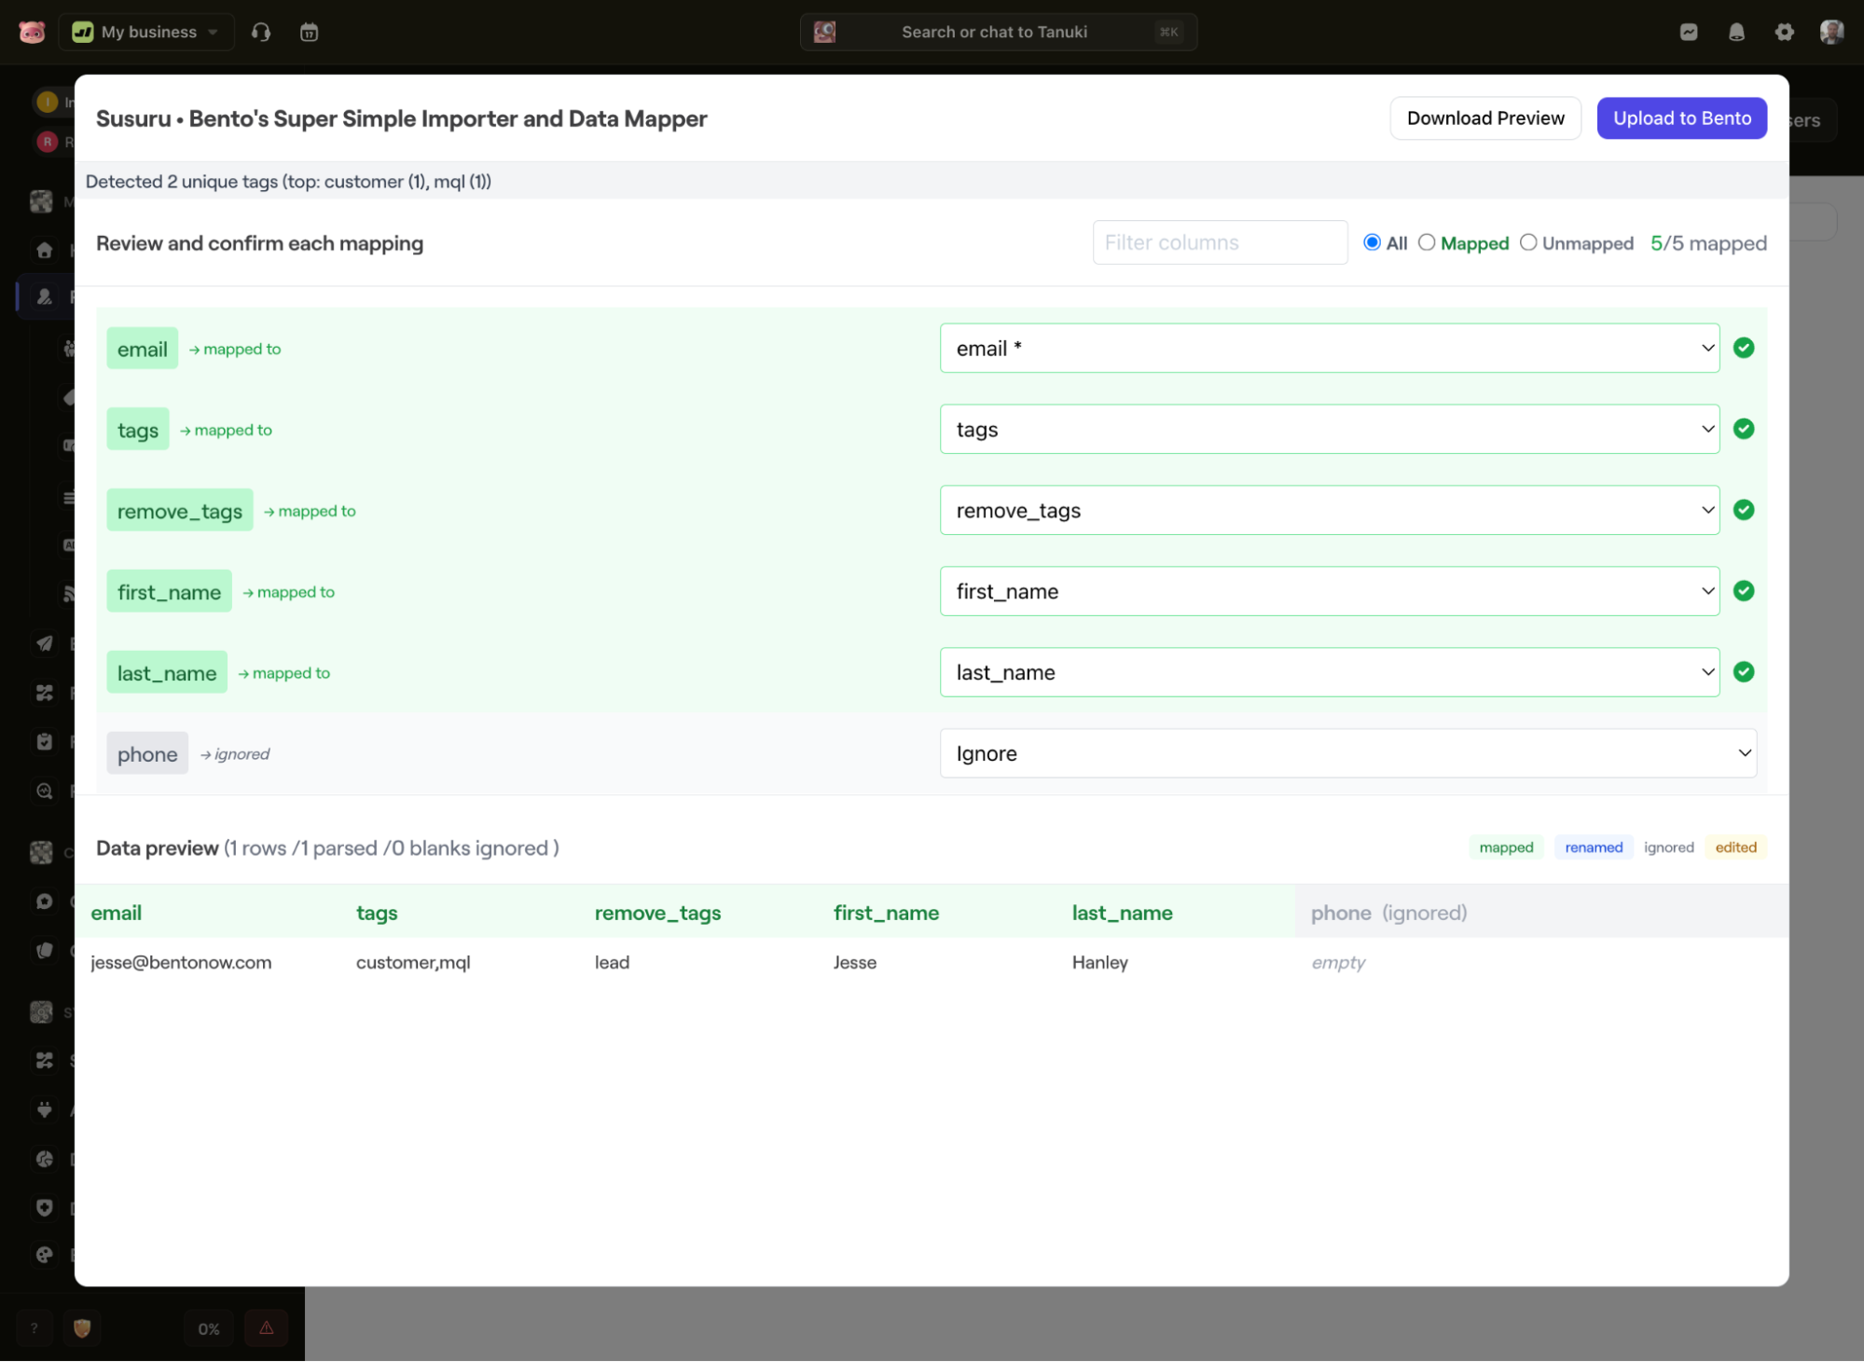Open notifications bell
Viewport: 1864px width, 1362px height.
coord(1736,33)
